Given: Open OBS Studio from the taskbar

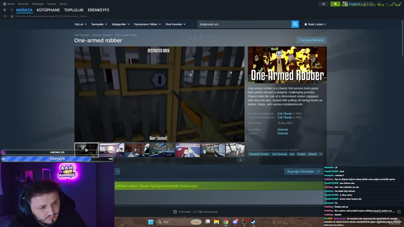Looking at the screenshot, I should [244, 222].
